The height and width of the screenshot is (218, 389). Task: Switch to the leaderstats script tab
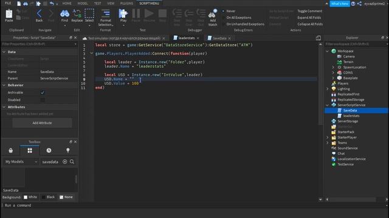[x=187, y=38]
